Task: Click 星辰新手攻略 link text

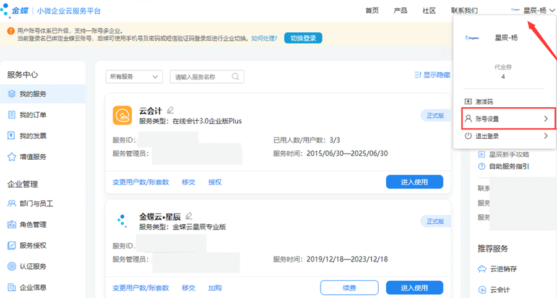Action: click(509, 154)
